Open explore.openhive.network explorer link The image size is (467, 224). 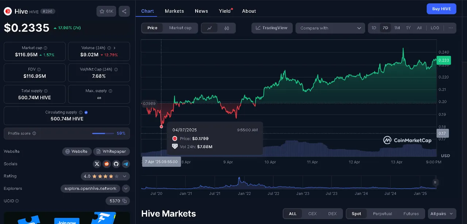tap(90, 188)
